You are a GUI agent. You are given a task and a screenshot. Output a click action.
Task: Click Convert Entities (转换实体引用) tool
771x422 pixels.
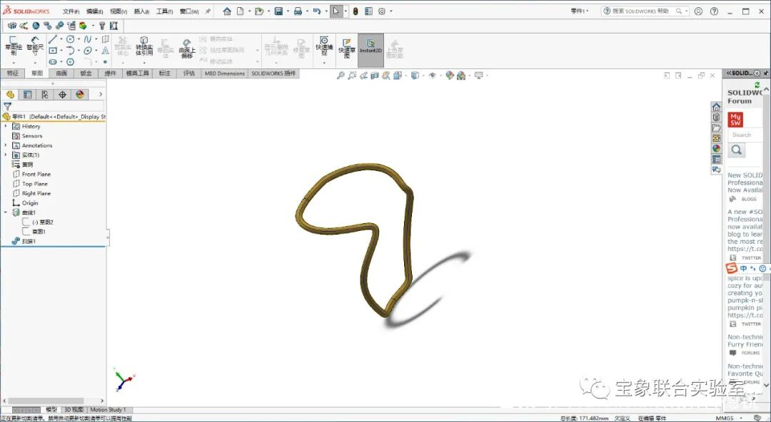144,46
